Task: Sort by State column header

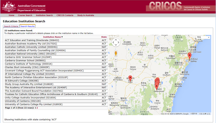Action: (104, 37)
